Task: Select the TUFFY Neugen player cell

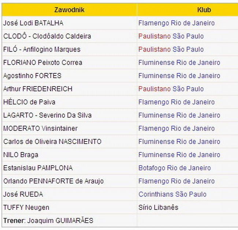Action: point(26,207)
